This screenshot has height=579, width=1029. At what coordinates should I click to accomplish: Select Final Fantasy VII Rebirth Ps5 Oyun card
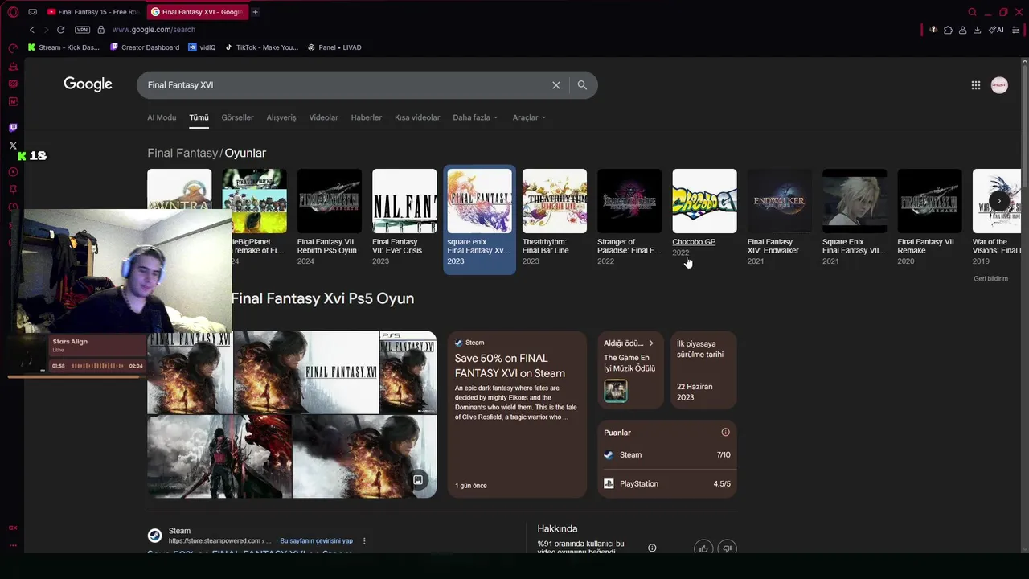pyautogui.click(x=330, y=217)
